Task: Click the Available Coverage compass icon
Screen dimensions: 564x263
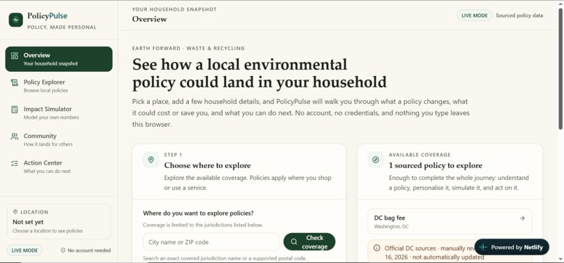Action: coord(376,160)
